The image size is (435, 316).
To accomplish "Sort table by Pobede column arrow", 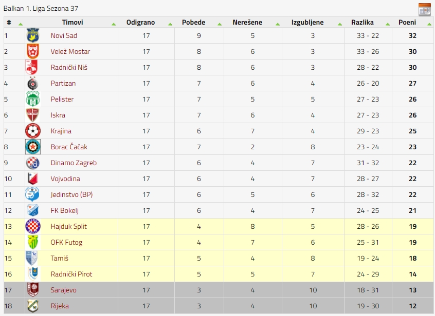I will [x=220, y=24].
